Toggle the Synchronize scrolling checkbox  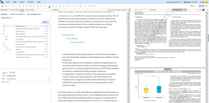tap(109, 10)
